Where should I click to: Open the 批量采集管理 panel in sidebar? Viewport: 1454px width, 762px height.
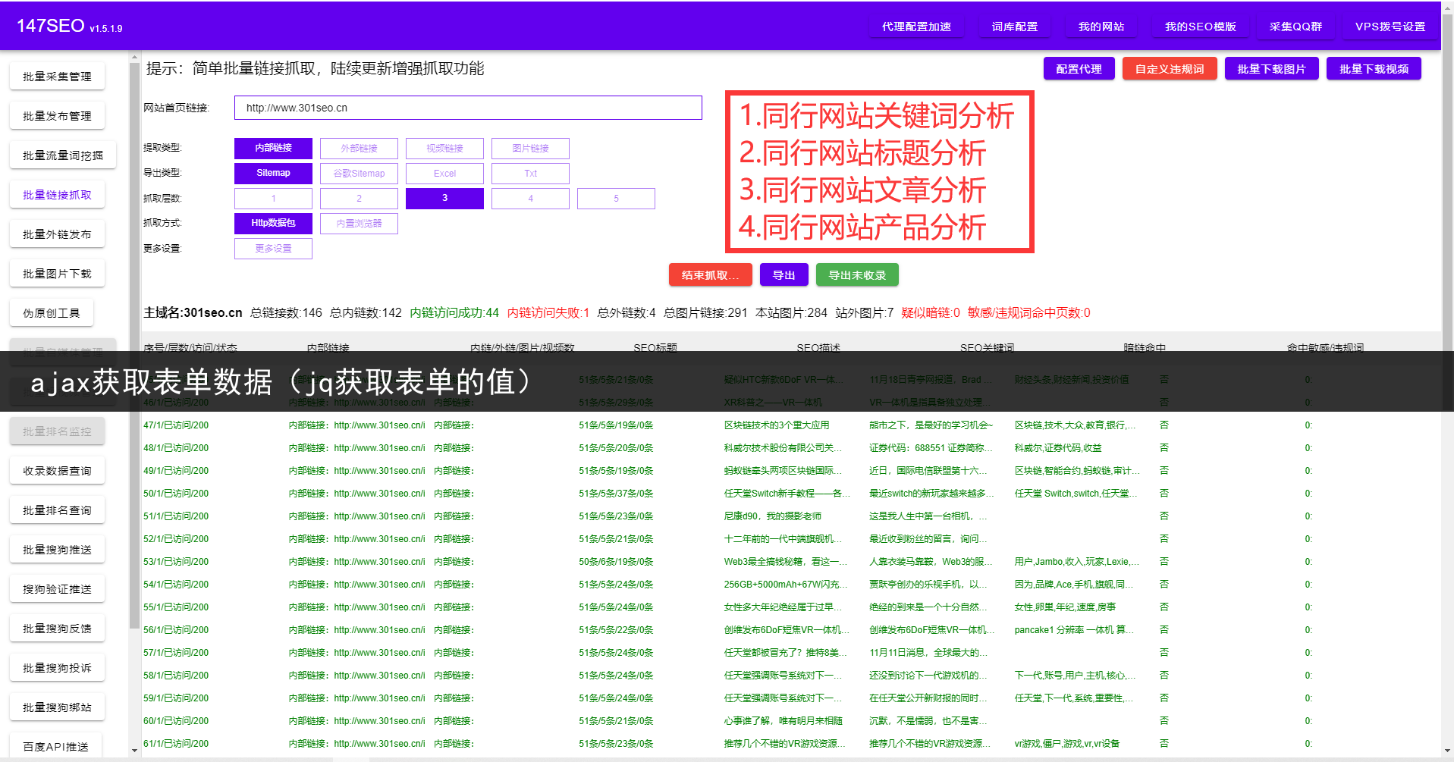point(57,76)
